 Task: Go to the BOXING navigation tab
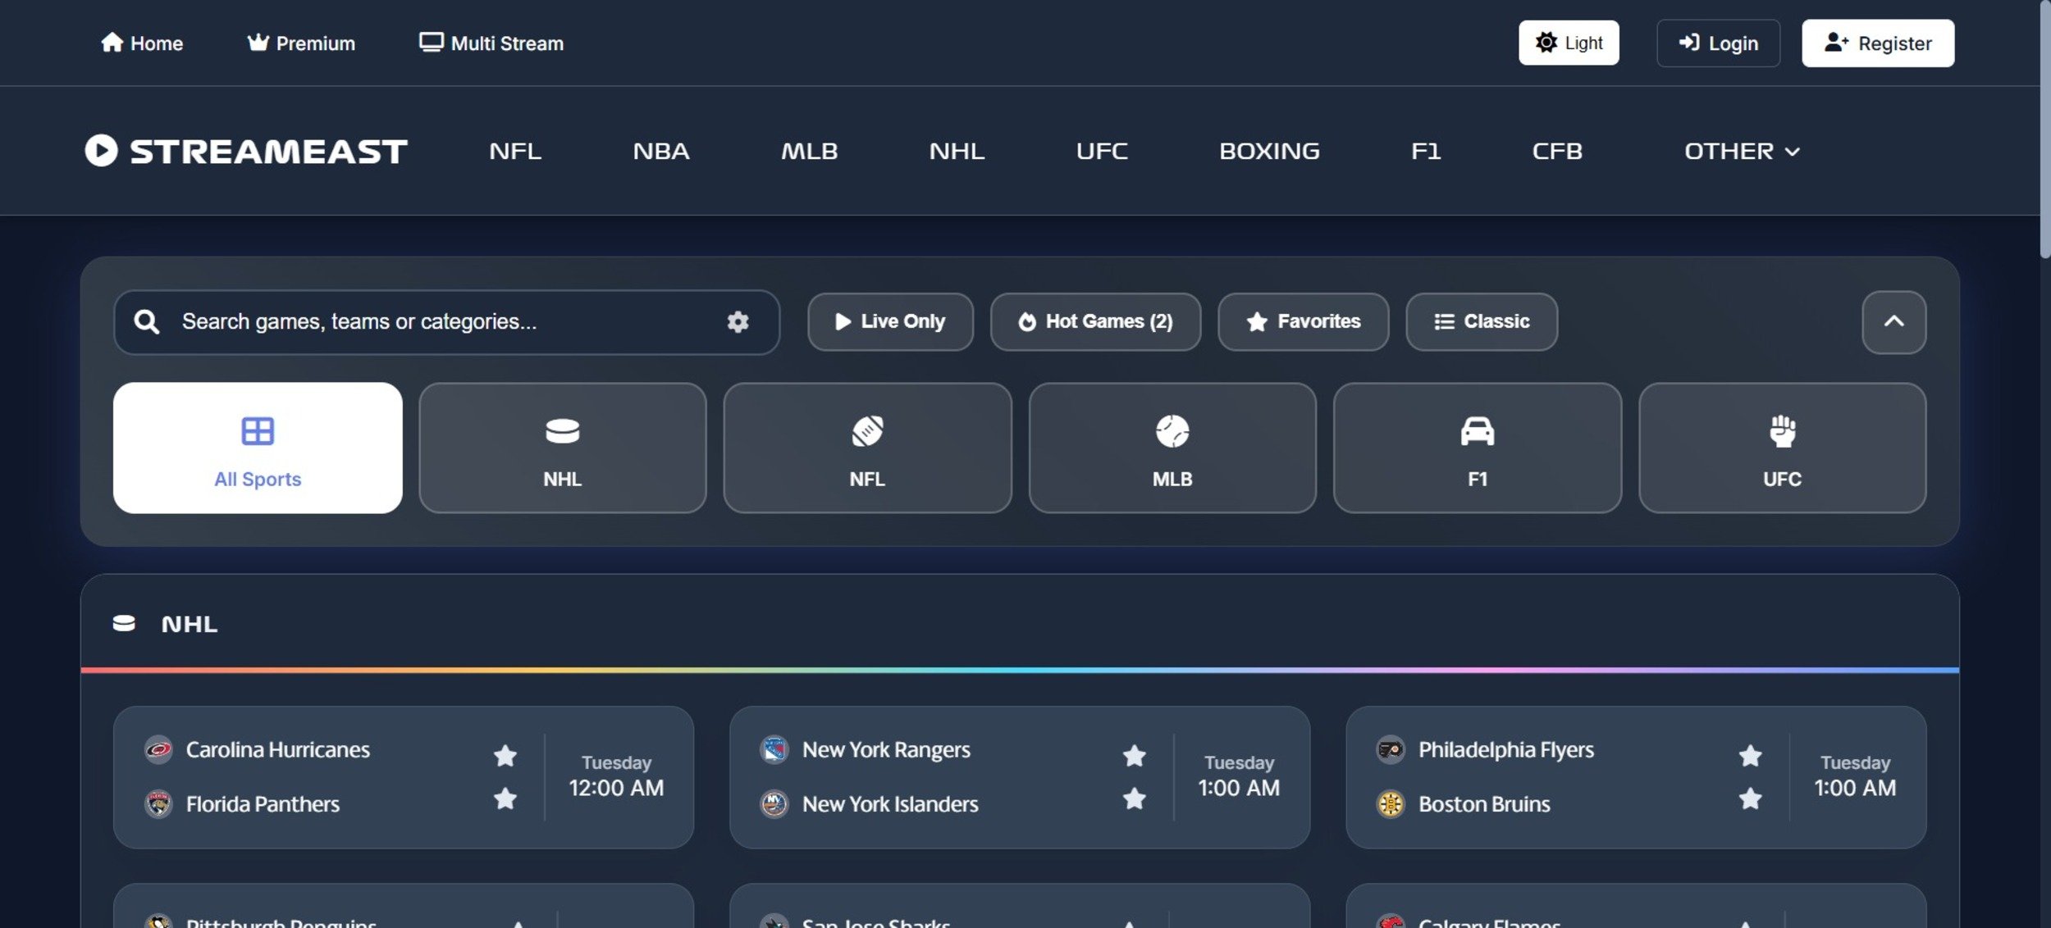(x=1268, y=151)
